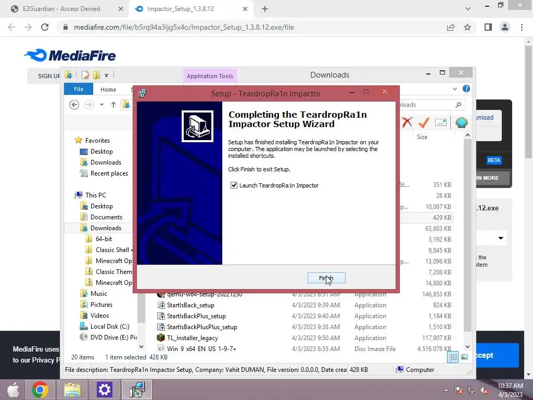The height and width of the screenshot is (400, 533).
Task: Open Quick Access Toolbar customize dropdown
Action: [x=106, y=75]
